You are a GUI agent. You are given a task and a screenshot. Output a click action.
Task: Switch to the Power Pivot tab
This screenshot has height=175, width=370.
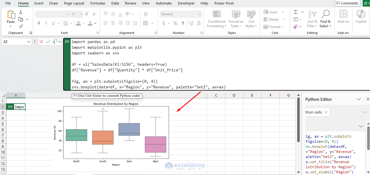click(224, 3)
